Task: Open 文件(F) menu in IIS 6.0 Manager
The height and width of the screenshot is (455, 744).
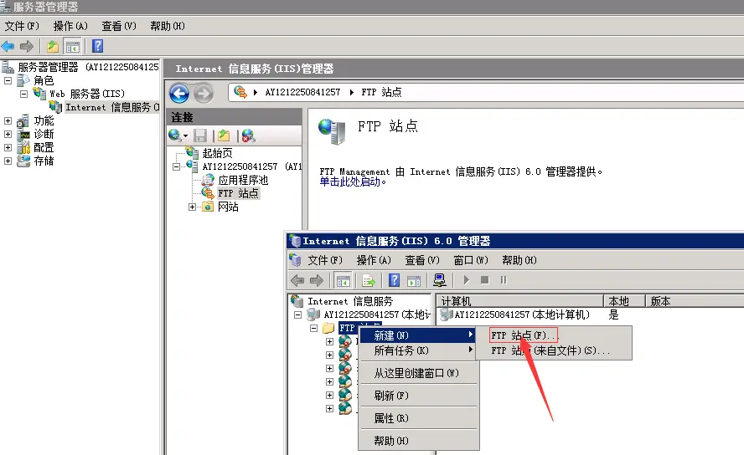Action: coord(325,260)
